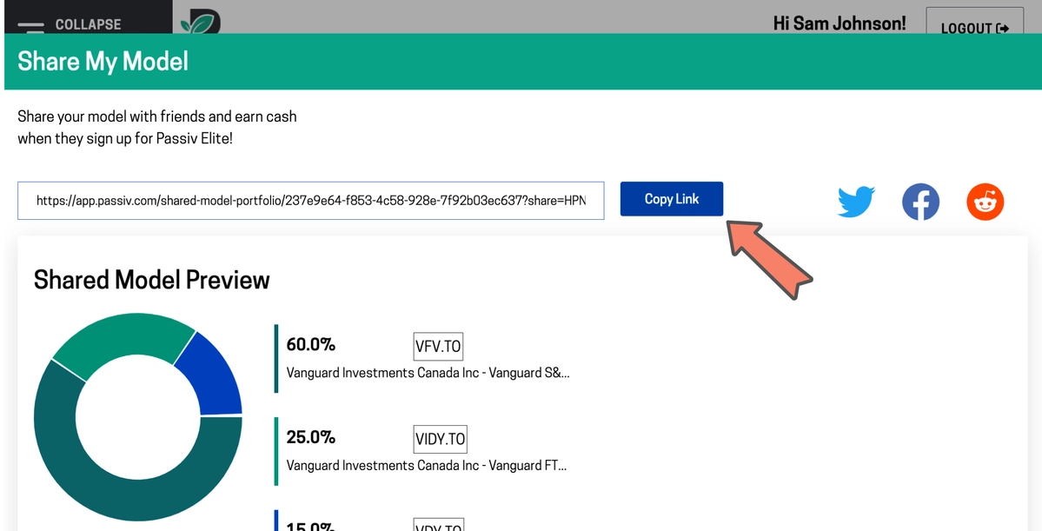Image resolution: width=1042 pixels, height=531 pixels.
Task: Click the Share My Model title
Action: 103,61
